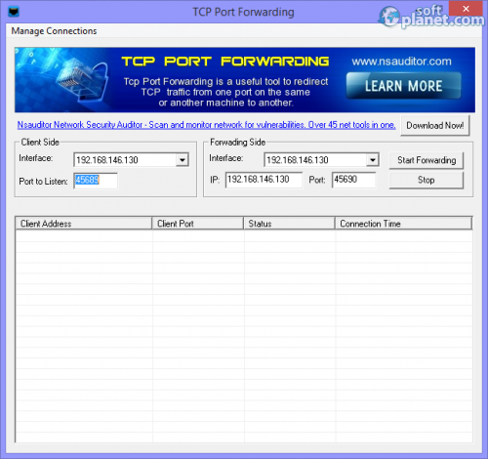Sort by the Status column header
The width and height of the screenshot is (488, 459).
pos(289,224)
